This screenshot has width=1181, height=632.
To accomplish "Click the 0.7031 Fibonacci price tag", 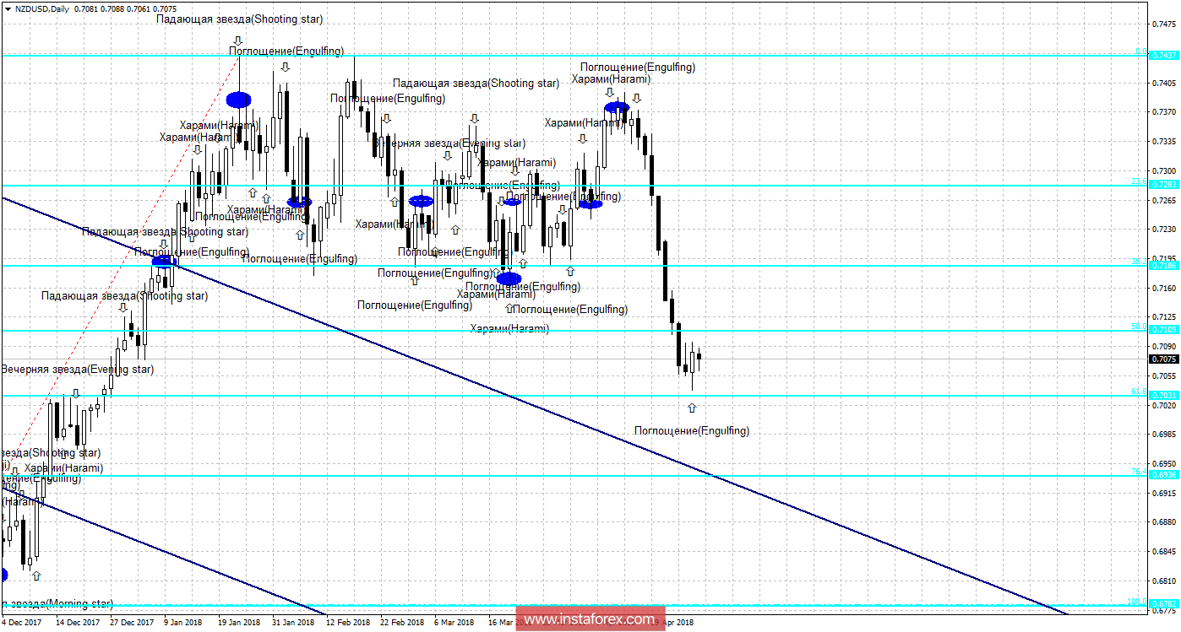I will (1162, 395).
